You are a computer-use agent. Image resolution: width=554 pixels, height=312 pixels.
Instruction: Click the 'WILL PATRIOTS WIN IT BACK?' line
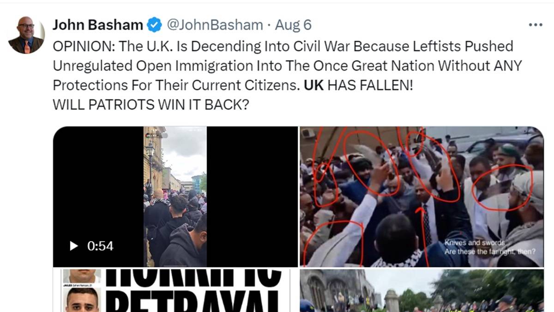[151, 105]
